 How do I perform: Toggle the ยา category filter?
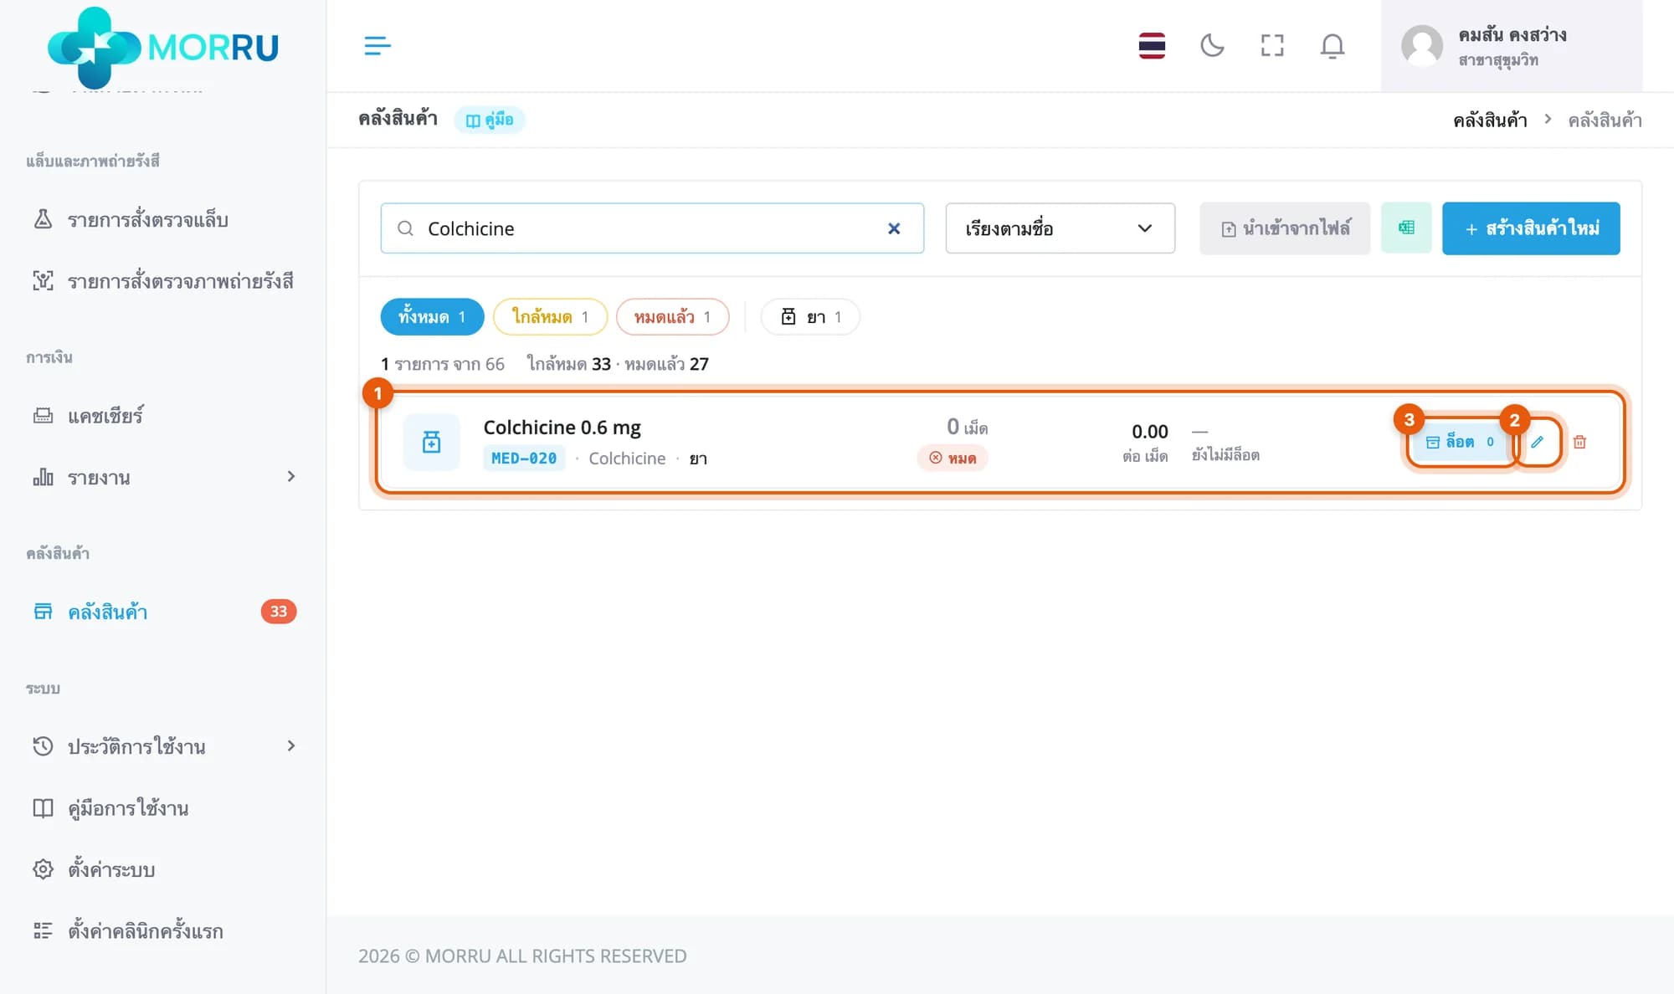[809, 317]
